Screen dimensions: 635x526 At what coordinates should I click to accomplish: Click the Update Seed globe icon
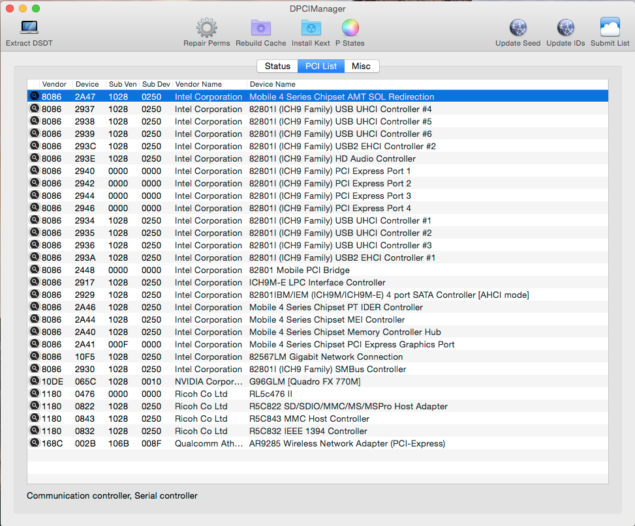(518, 28)
